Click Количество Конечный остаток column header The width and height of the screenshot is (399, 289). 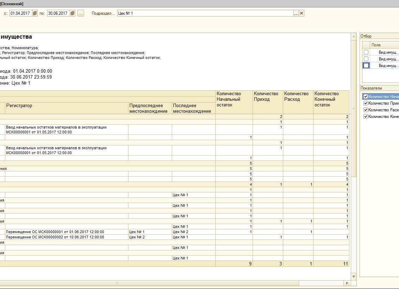331,102
